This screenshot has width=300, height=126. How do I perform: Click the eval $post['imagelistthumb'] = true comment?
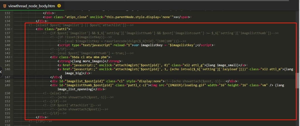coord(91,53)
